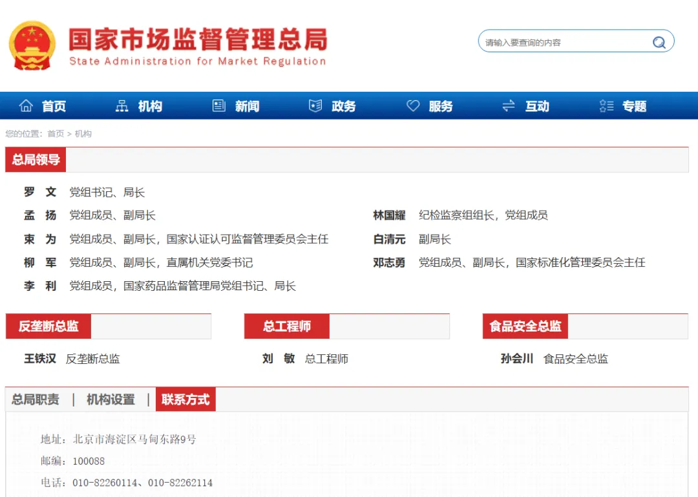698x497 pixels.
Task: Select the 联系方式 tab
Action: click(x=185, y=399)
